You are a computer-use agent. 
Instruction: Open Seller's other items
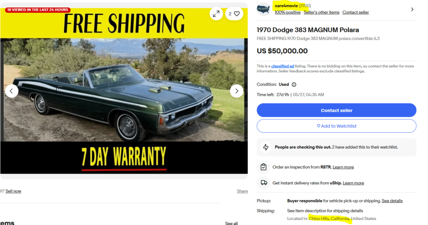pyautogui.click(x=321, y=13)
